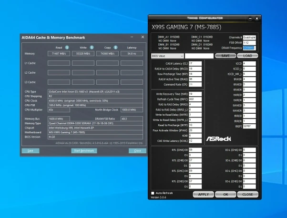Click the CLOSE button in Timing Configurator

coord(247,194)
